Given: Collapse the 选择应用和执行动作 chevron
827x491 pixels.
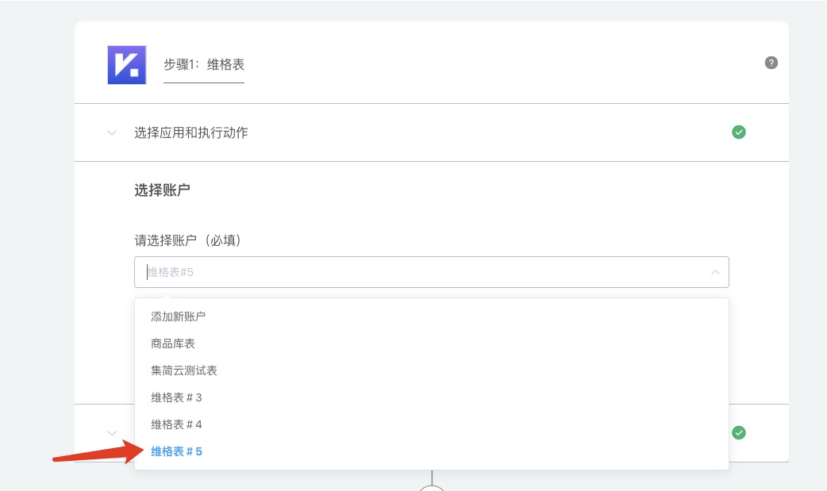Looking at the screenshot, I should tap(112, 132).
